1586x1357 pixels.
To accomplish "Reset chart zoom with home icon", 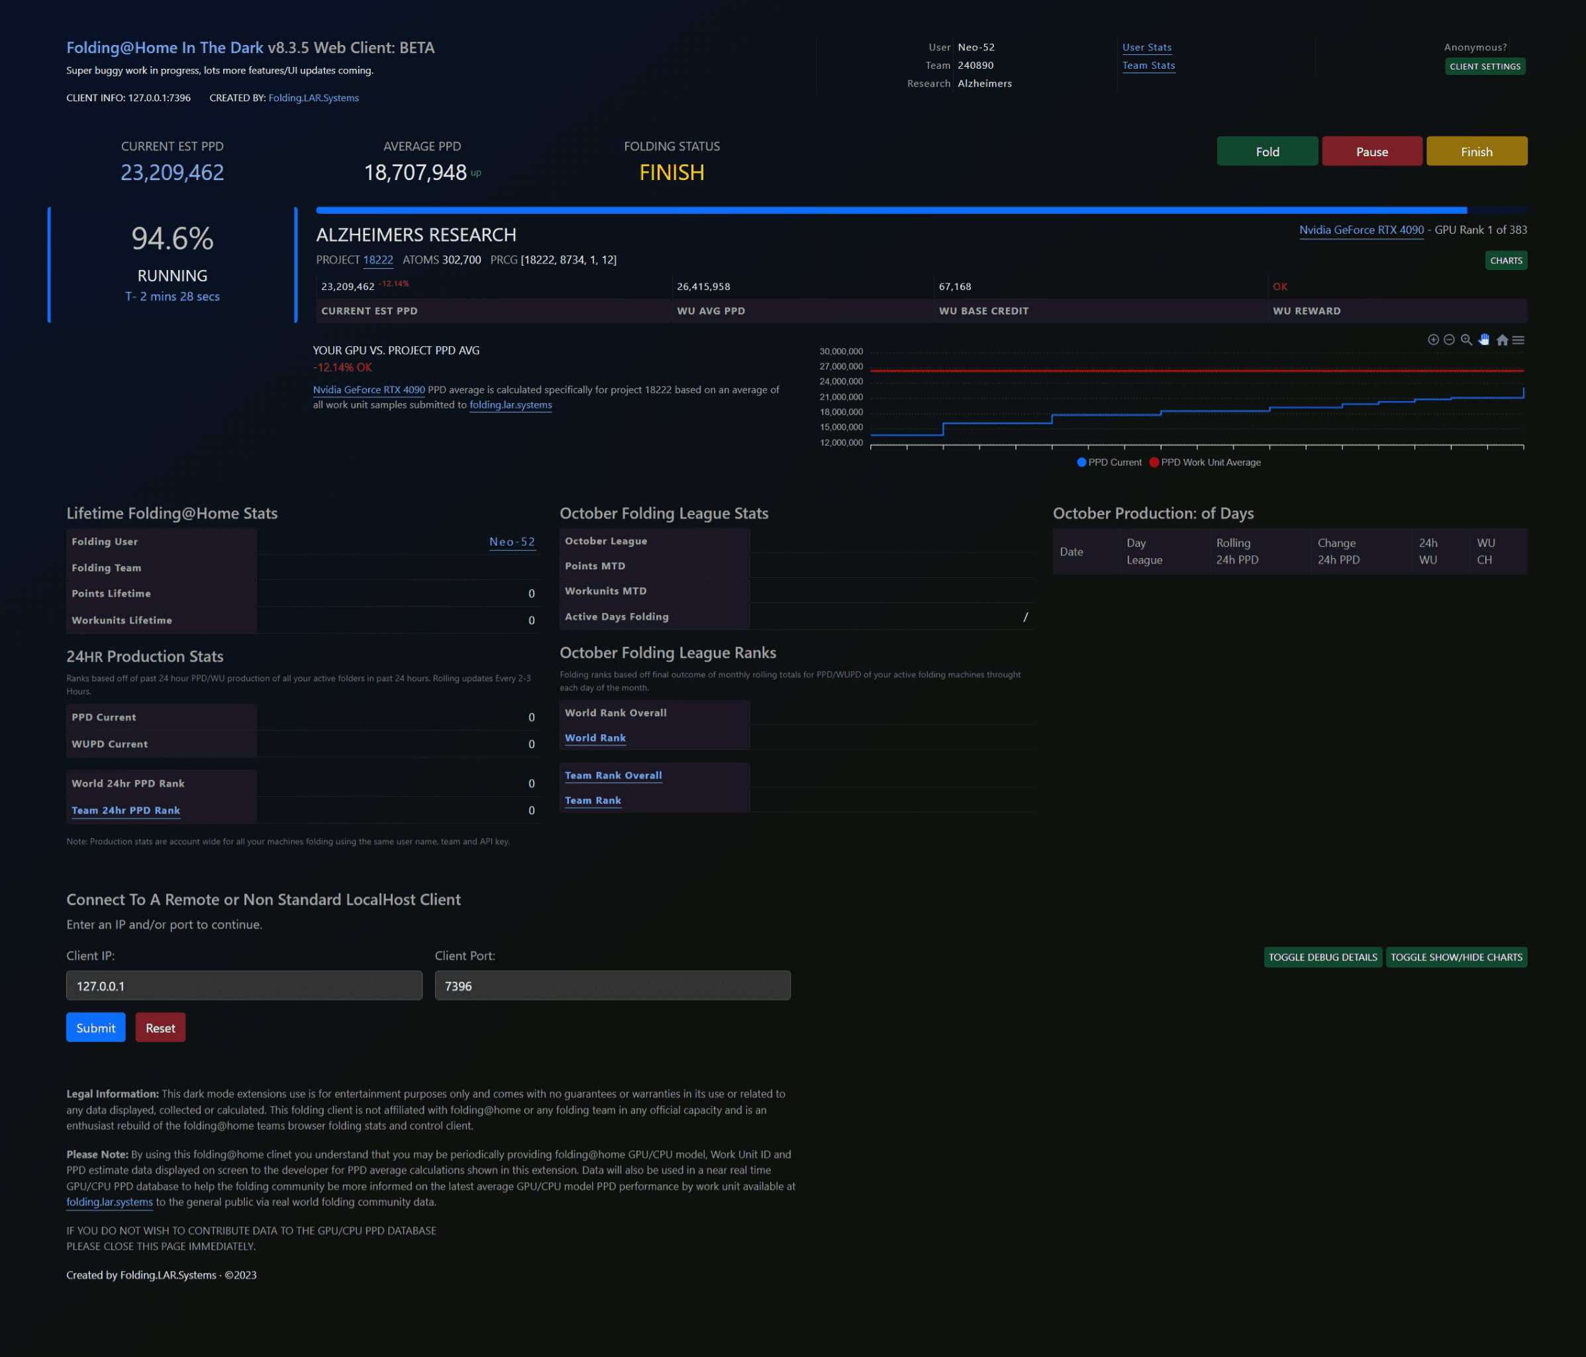I will 1502,340.
